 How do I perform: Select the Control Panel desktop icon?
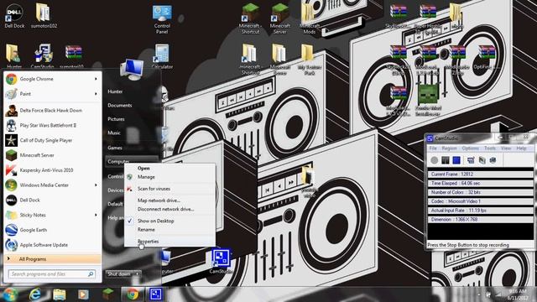pyautogui.click(x=162, y=19)
